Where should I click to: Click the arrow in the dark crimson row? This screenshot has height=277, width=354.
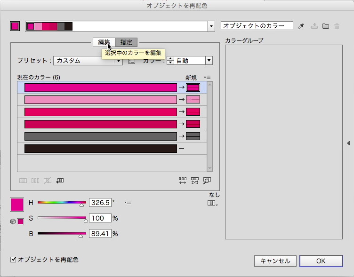pyautogui.click(x=182, y=124)
